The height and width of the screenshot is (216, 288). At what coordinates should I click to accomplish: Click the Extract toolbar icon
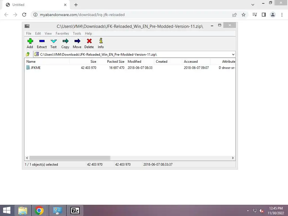pyautogui.click(x=42, y=41)
